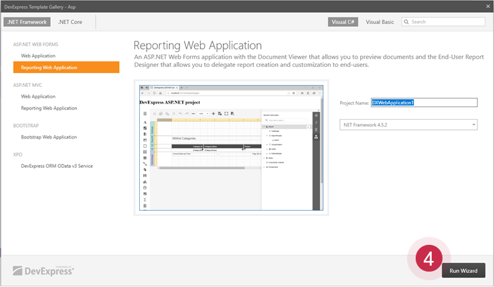Screen dimensions: 494x287
Task: Click the XPO section header
Action: click(x=17, y=155)
